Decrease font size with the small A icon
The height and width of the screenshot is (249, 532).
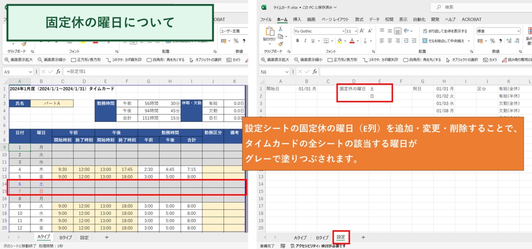(371, 31)
